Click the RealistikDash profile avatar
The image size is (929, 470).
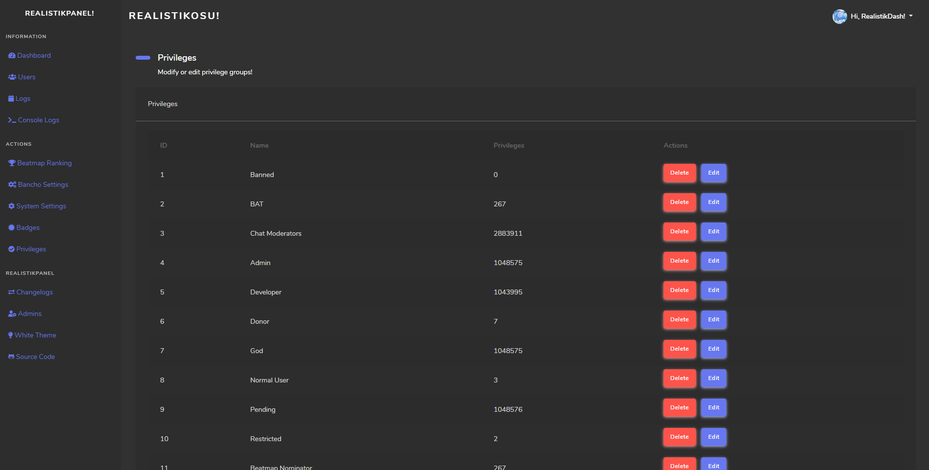click(x=840, y=16)
